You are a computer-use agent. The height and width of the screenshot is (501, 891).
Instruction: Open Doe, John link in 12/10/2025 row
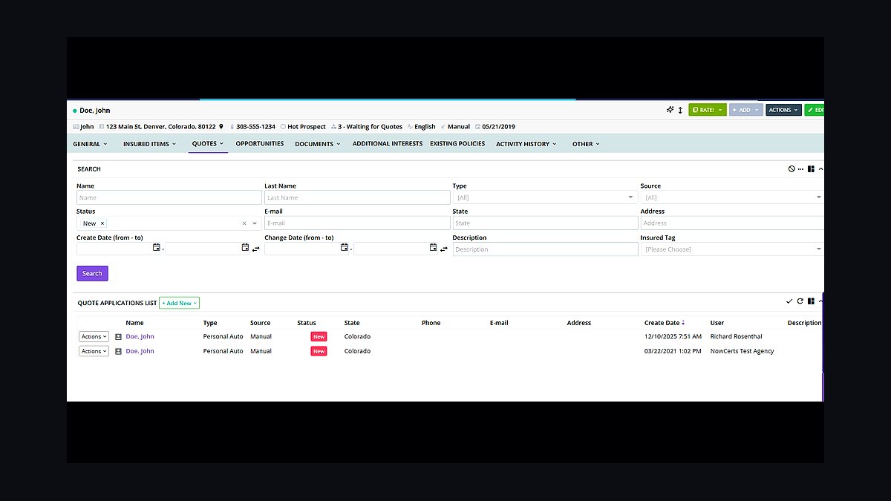(x=140, y=337)
